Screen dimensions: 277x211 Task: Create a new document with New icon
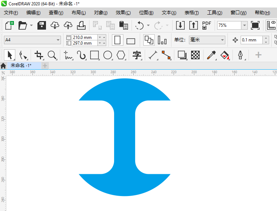(x=10, y=25)
